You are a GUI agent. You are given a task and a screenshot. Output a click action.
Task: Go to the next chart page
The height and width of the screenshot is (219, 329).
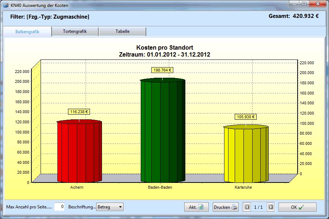pyautogui.click(x=271, y=207)
